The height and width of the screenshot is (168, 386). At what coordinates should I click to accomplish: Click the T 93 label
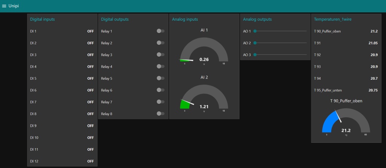tap(317, 67)
